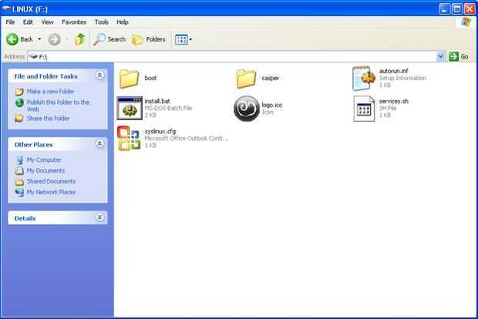
Task: Collapse the File and Folder Tasks panel
Action: point(99,76)
